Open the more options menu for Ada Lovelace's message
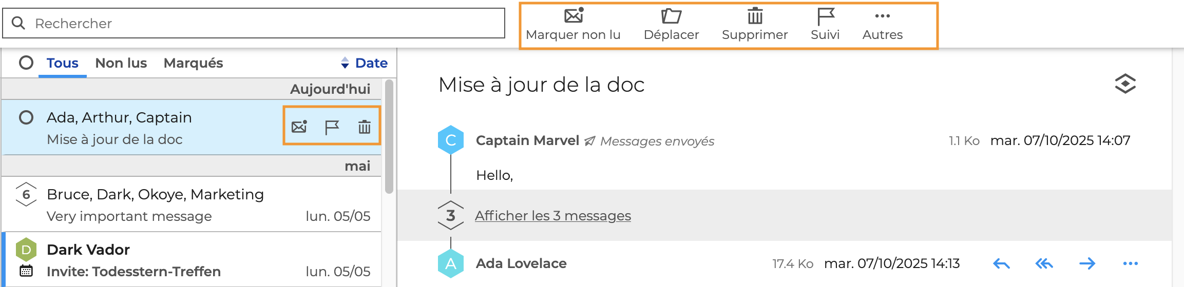The height and width of the screenshot is (287, 1184). 1130,264
